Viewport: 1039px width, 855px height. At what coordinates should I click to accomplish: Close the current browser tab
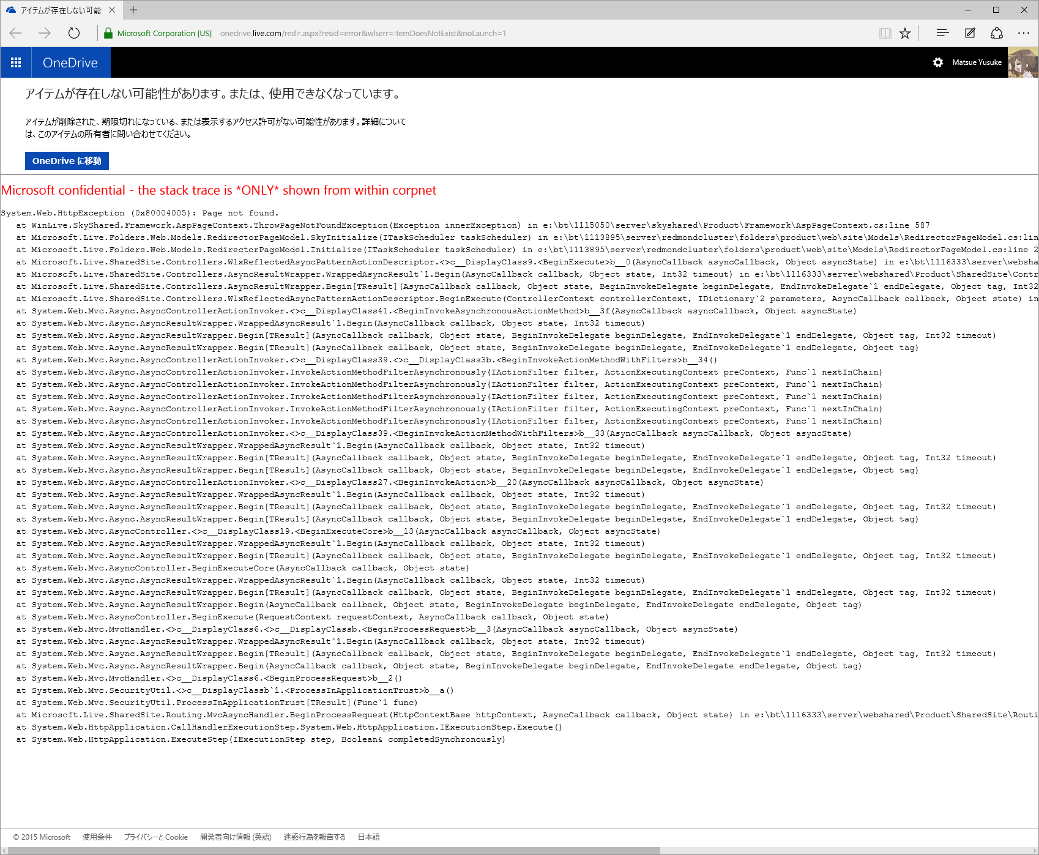pos(112,10)
